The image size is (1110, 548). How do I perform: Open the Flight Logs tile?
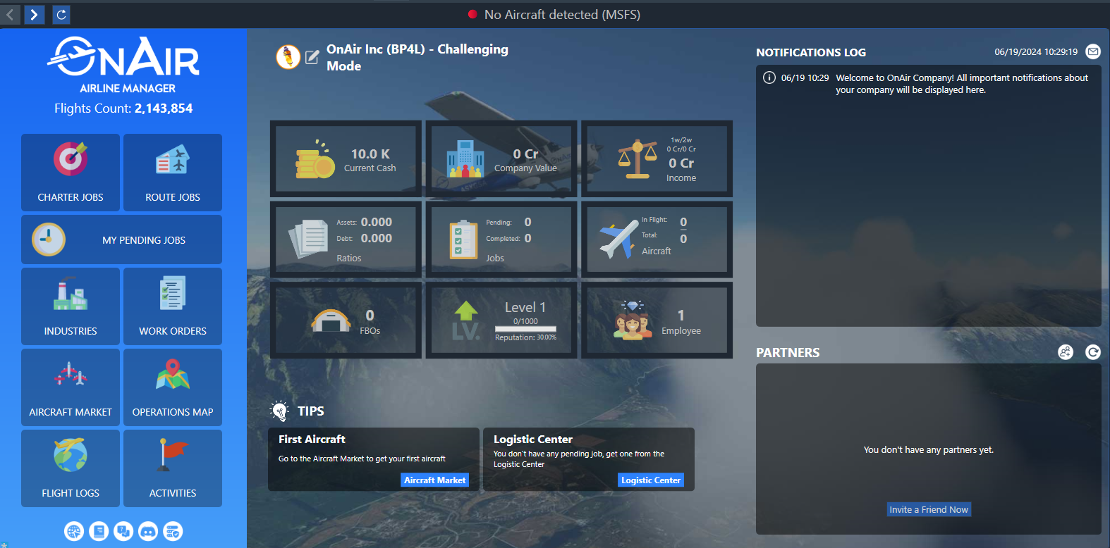[x=71, y=468]
